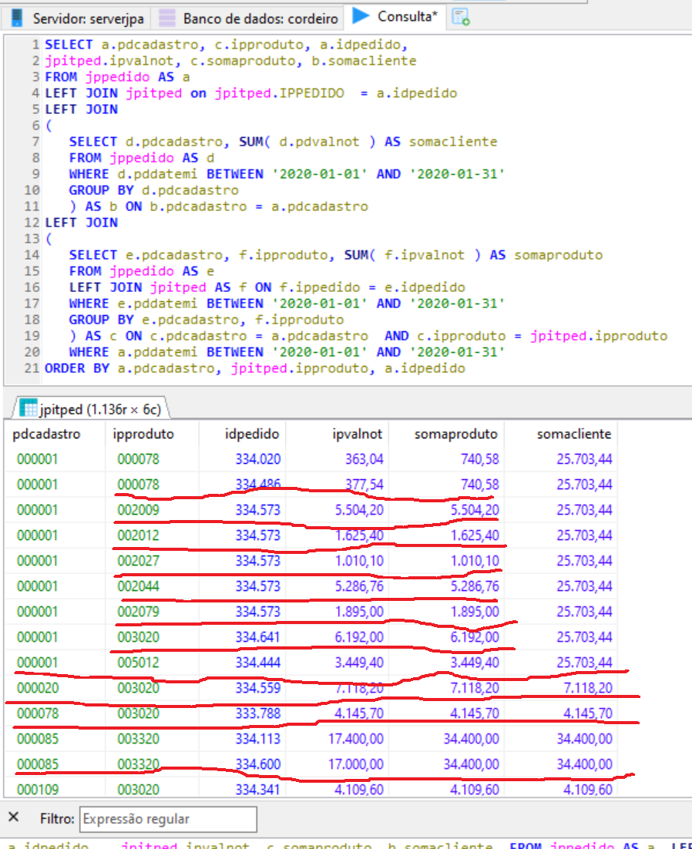The height and width of the screenshot is (849, 692).
Task: Click the idpedido column header
Action: tap(252, 434)
